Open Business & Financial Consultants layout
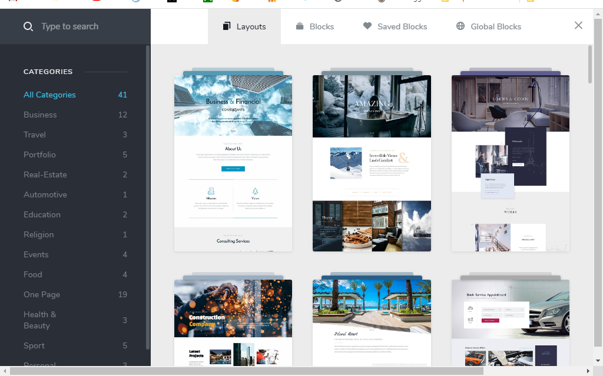 (233, 163)
